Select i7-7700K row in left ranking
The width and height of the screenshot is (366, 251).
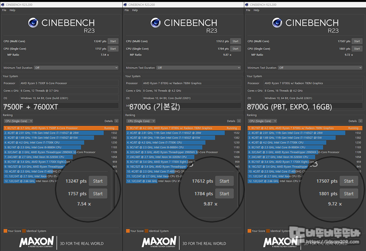(61, 142)
